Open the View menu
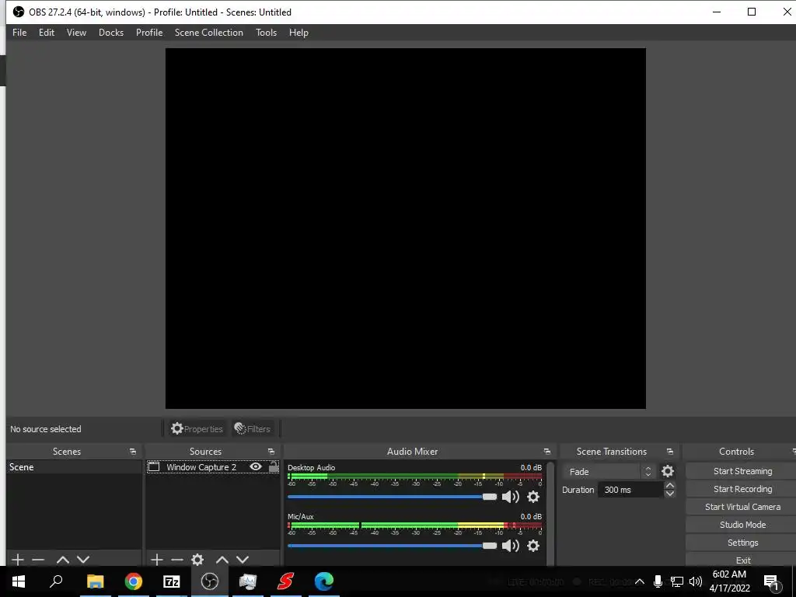 [76, 33]
